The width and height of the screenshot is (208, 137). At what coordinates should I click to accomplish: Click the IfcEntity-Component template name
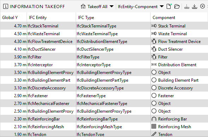click(138, 7)
